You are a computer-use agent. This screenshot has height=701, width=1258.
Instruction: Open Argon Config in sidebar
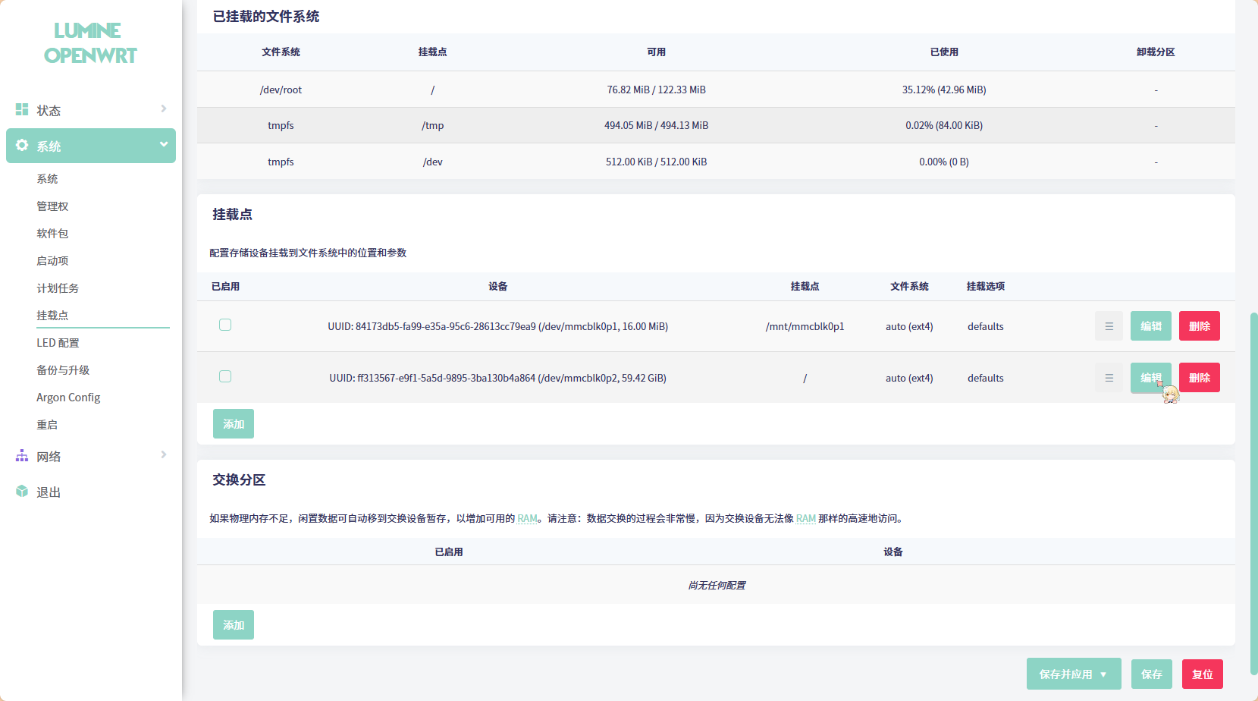[x=68, y=398]
